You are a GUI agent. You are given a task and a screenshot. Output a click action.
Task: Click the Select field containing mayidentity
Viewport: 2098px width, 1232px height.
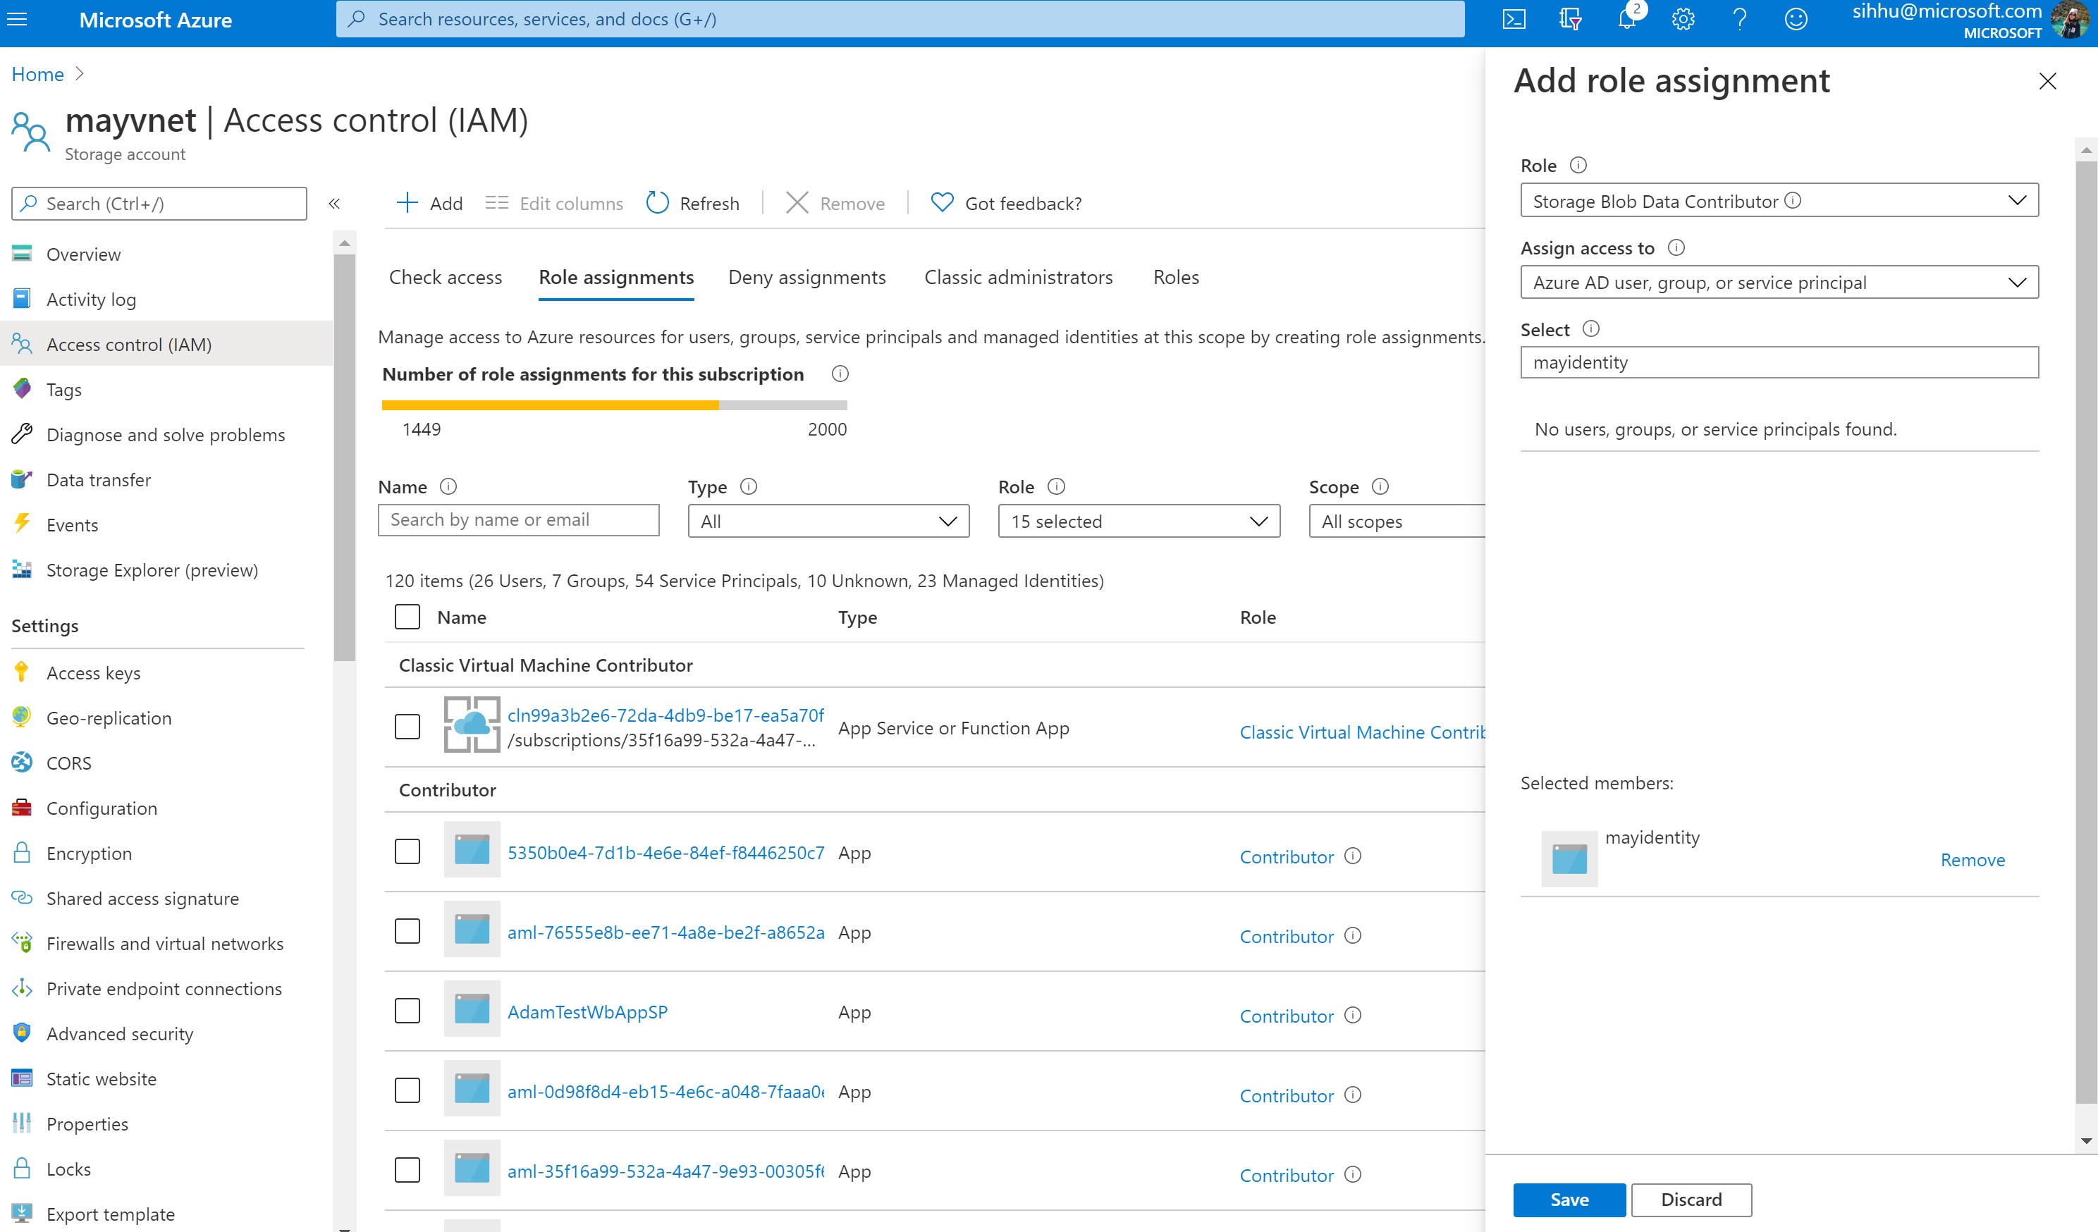(x=1779, y=362)
